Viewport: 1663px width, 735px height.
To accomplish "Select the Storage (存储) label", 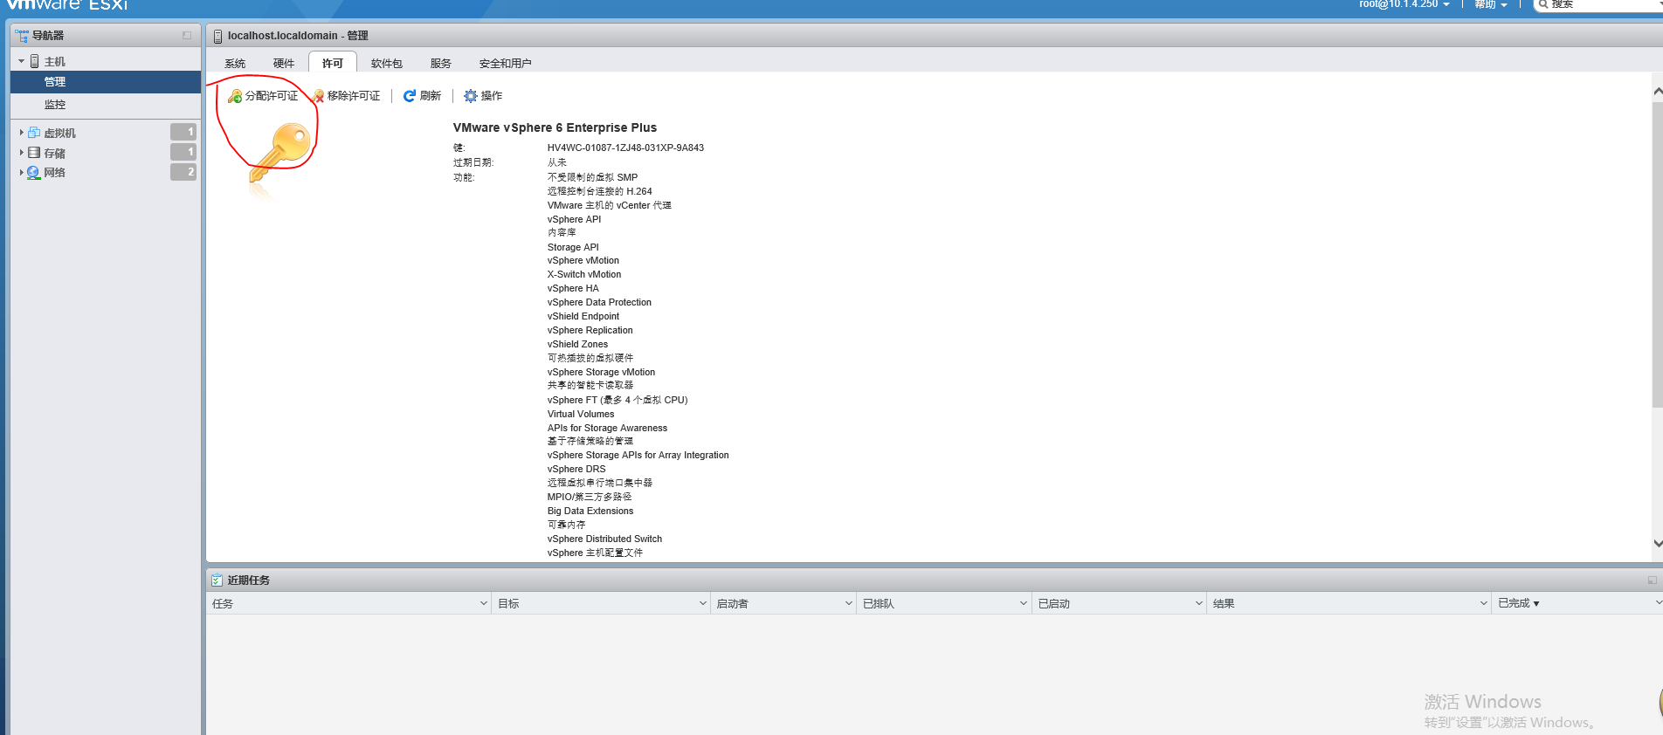I will pos(55,153).
